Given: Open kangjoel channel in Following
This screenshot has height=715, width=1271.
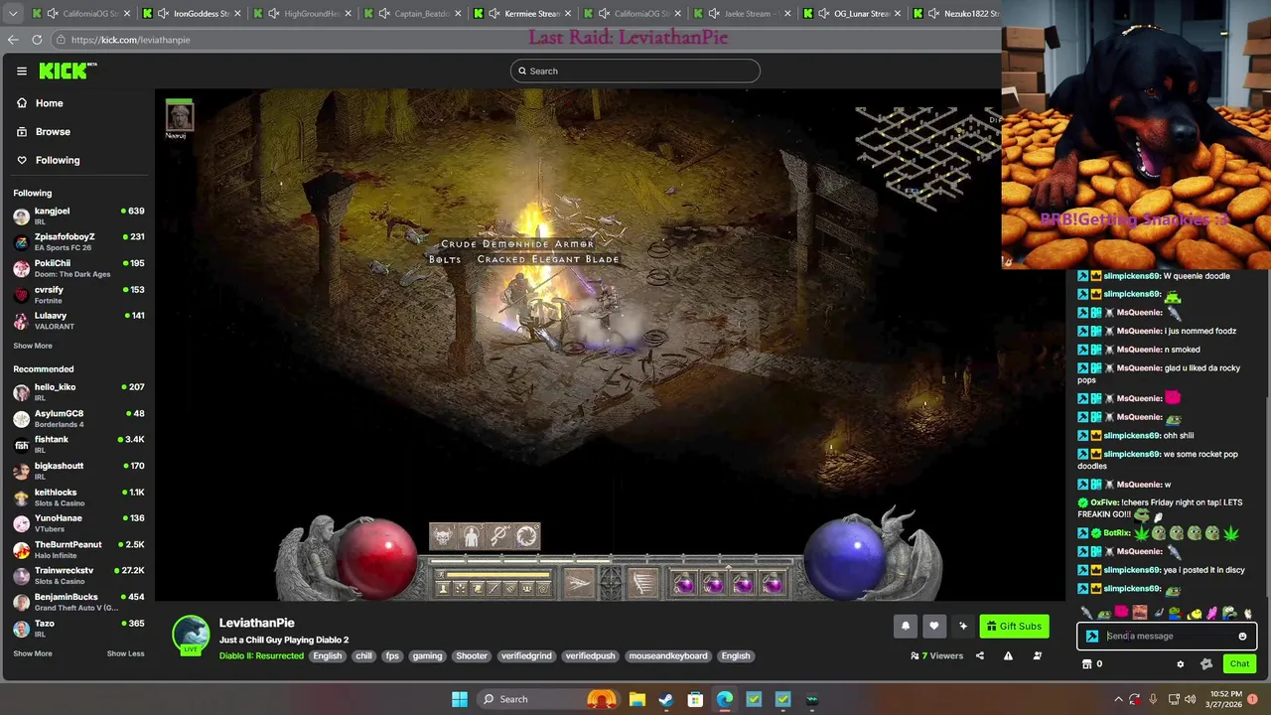Looking at the screenshot, I should [x=78, y=214].
